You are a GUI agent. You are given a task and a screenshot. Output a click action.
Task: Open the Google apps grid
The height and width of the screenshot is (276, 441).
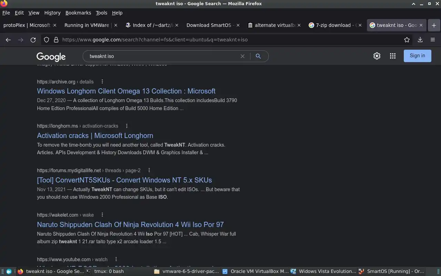[393, 56]
